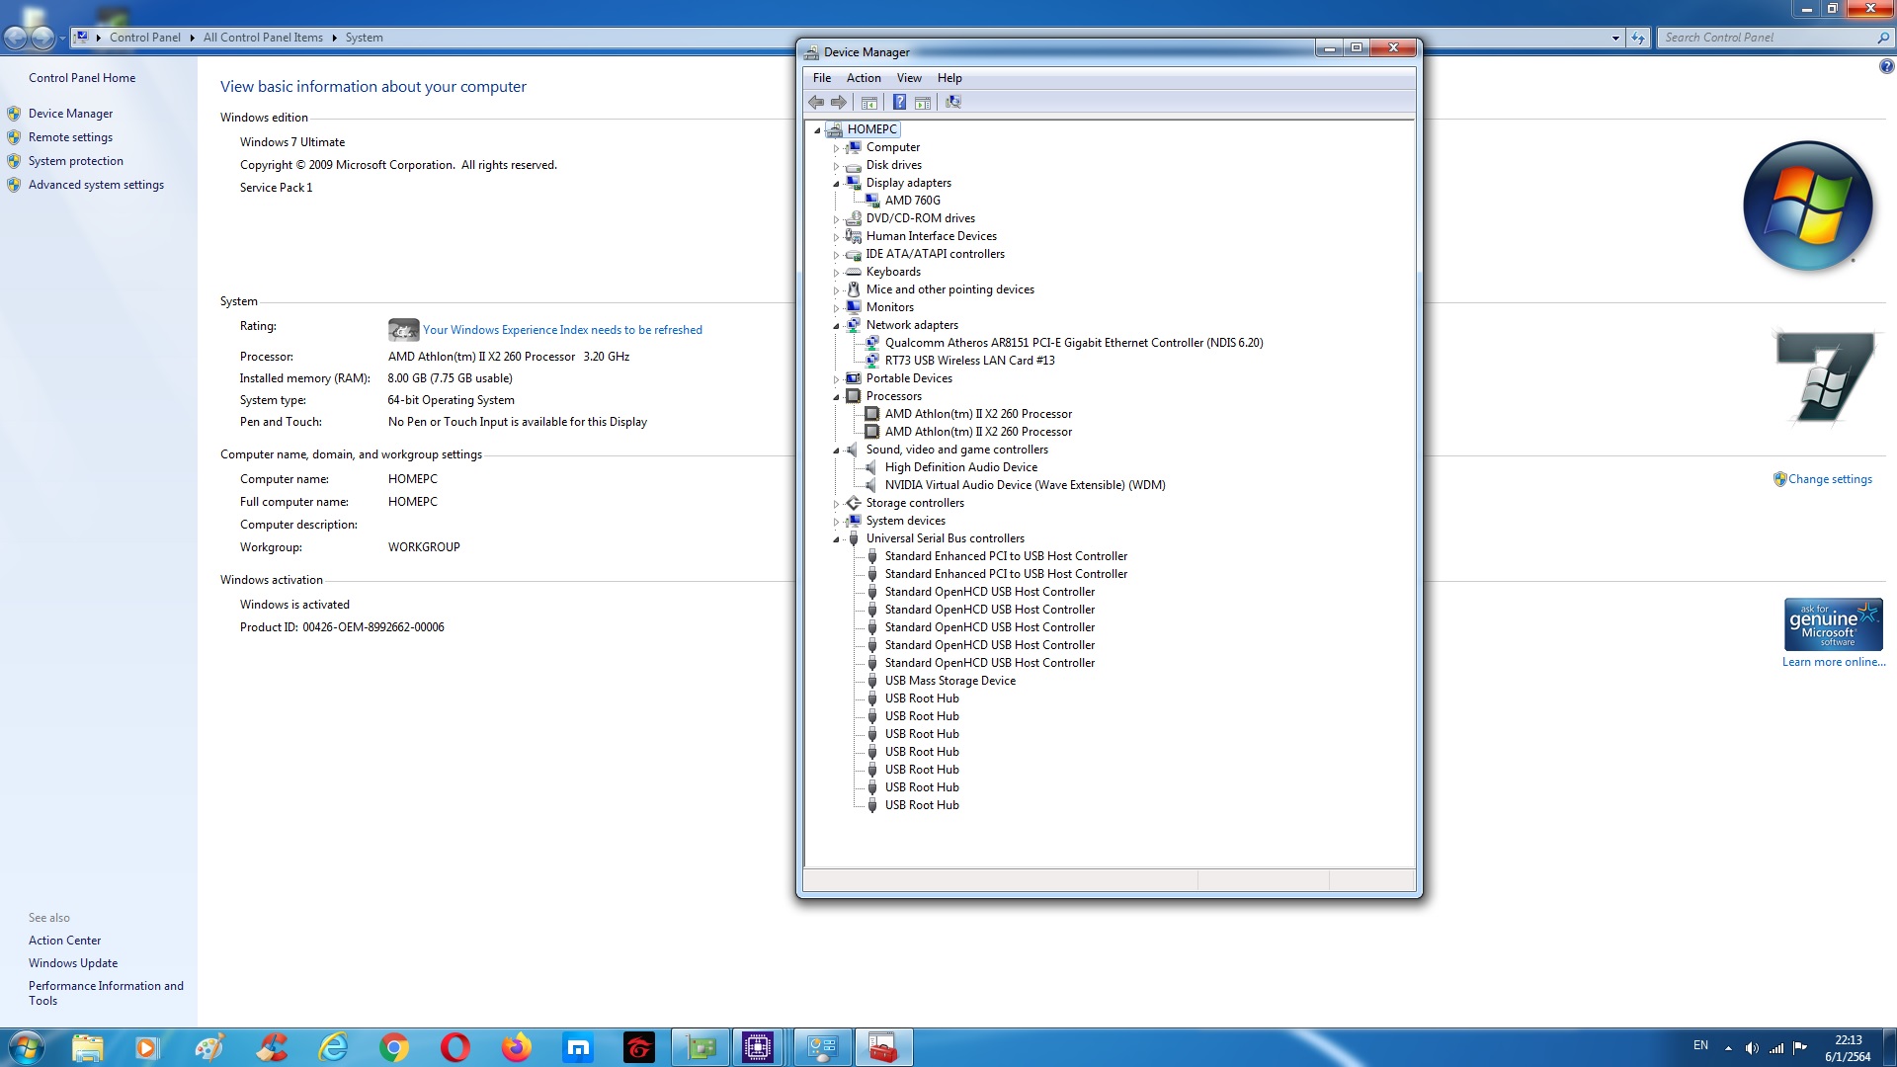
Task: Click the Forward arrow in Device Manager toolbar
Action: tap(839, 102)
